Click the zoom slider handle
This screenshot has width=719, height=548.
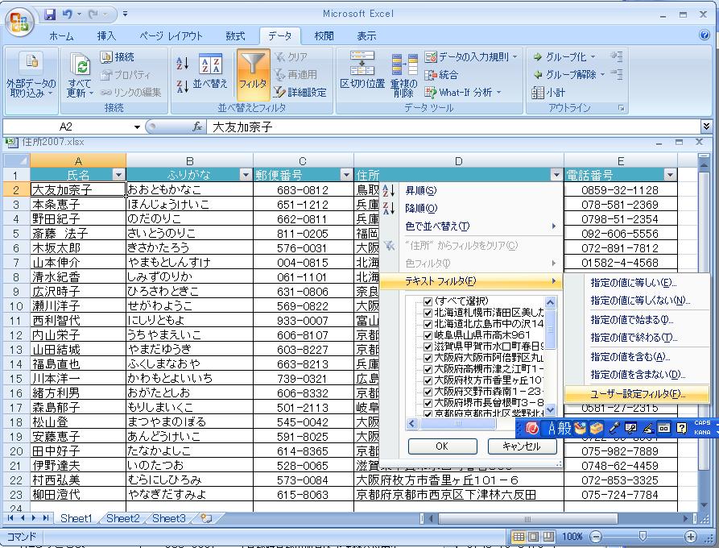click(x=643, y=536)
